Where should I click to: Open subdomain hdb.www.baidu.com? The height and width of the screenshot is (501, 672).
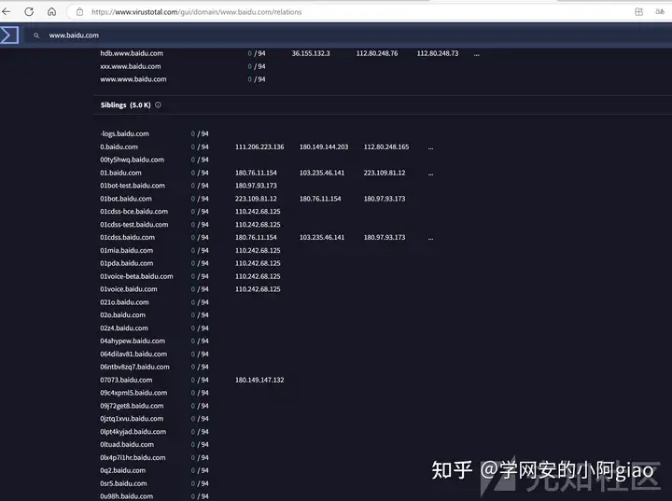pyautogui.click(x=132, y=53)
